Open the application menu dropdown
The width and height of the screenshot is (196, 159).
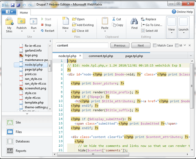(9, 12)
